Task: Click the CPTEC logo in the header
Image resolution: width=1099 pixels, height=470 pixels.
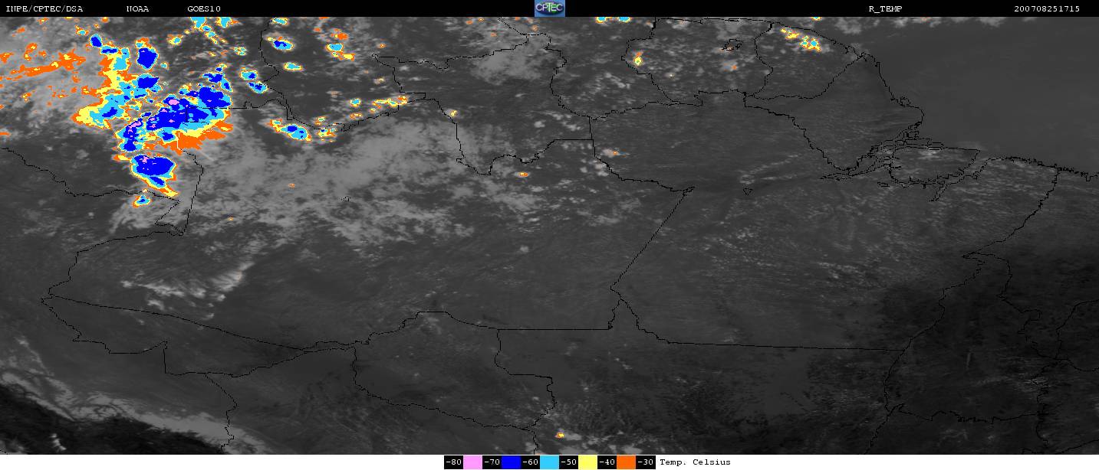Action: (549, 8)
